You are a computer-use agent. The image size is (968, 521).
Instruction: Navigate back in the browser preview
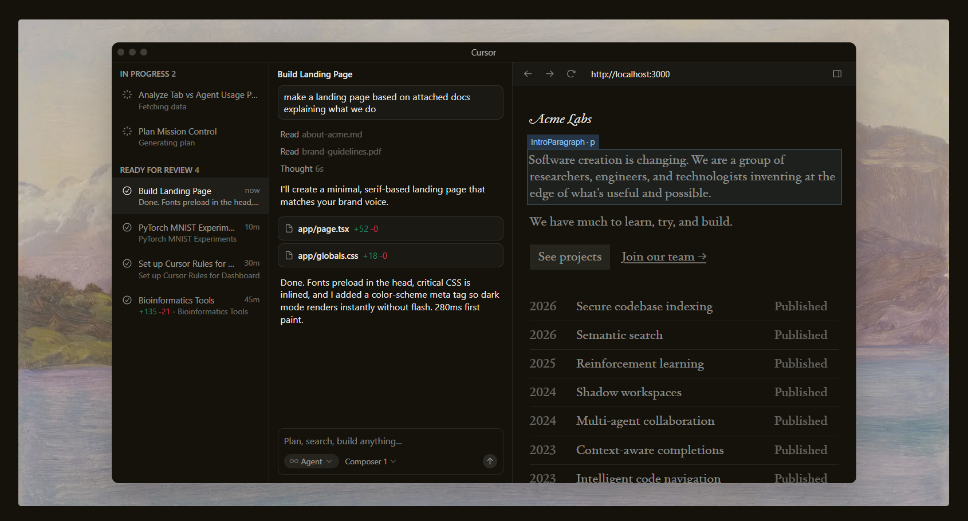pos(527,73)
